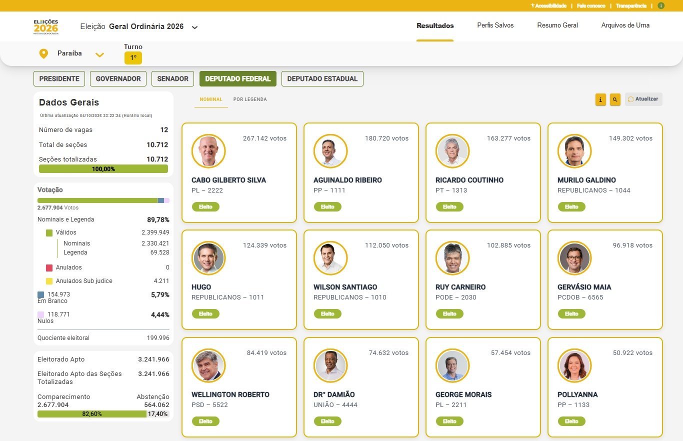
Task: Click Wilson Santiago's portrait
Action: [x=330, y=258]
